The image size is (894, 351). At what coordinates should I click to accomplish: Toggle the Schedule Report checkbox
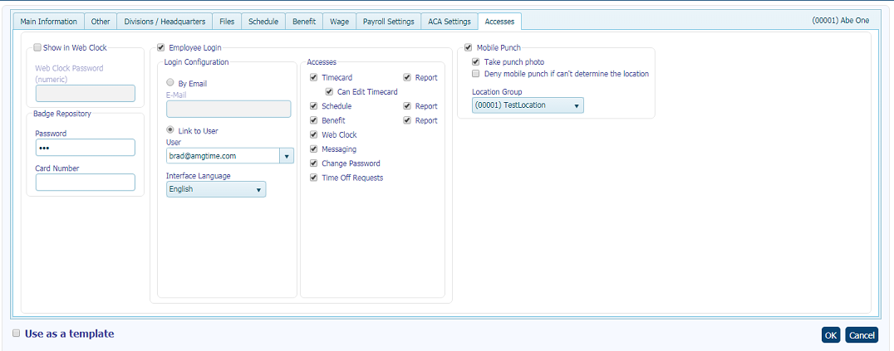[407, 106]
